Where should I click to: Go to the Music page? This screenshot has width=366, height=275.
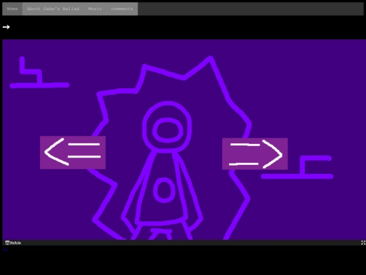coord(95,9)
